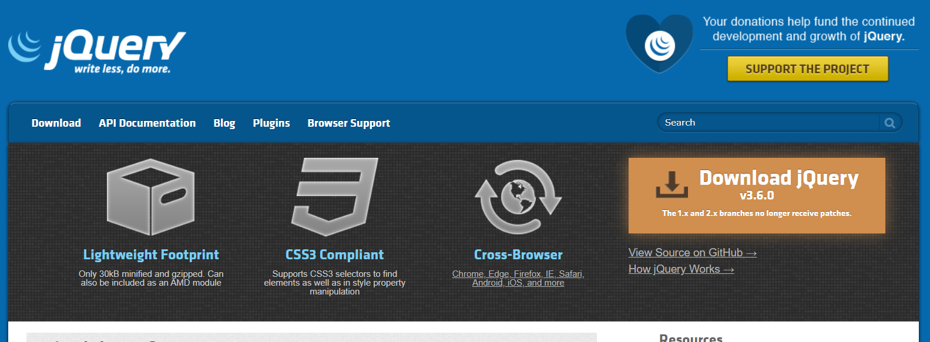930x342 pixels.
Task: Open Browser Support in the navigation
Action: coord(349,123)
